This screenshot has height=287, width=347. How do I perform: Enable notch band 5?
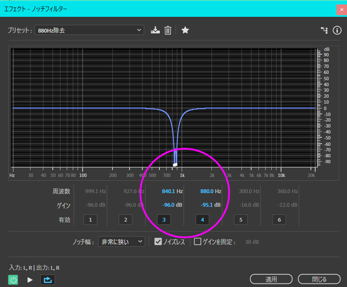click(x=241, y=220)
